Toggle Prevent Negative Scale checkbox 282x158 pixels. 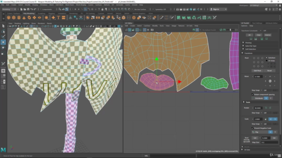[x=252, y=128]
